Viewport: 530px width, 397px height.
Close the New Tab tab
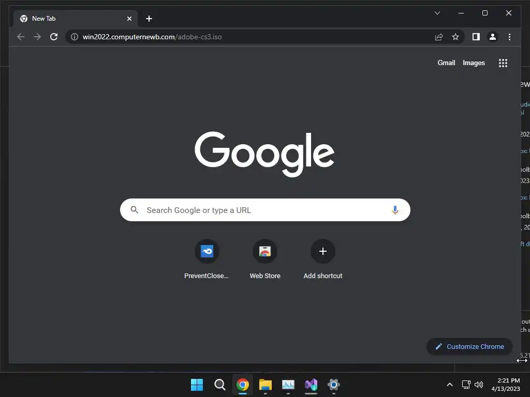tap(129, 19)
